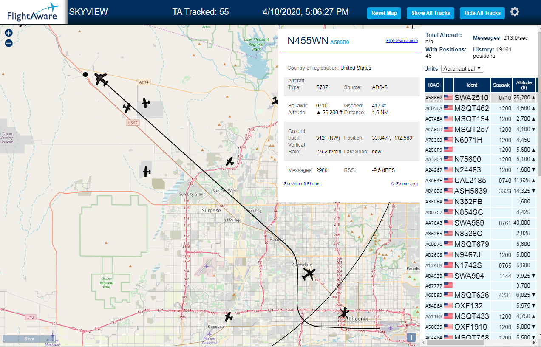This screenshot has width=541, height=347.
Task: Select the N854SC aircraft row
Action: (480, 212)
